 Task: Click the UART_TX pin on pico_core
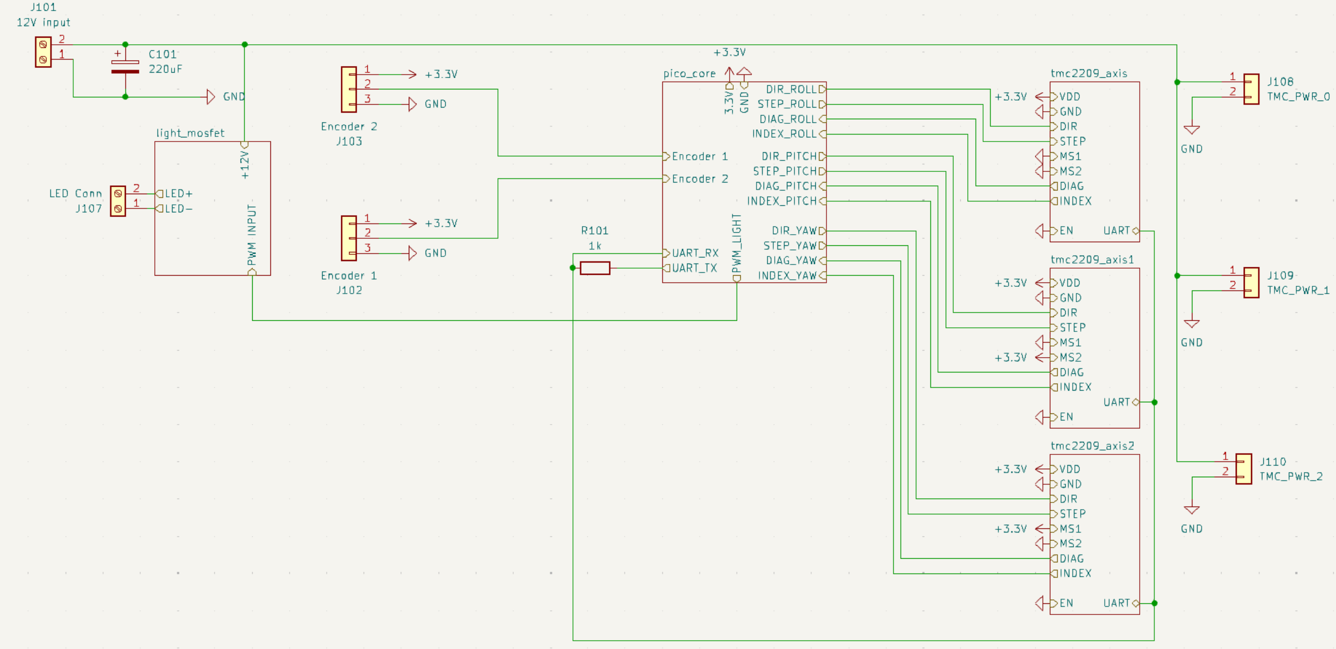[x=690, y=268]
